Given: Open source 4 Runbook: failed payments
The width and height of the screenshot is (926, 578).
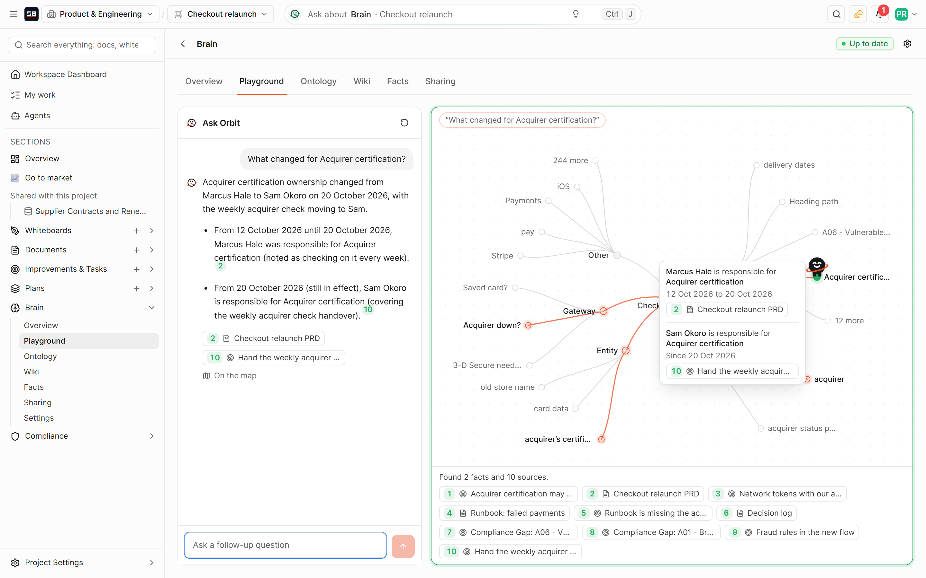Looking at the screenshot, I should (x=504, y=513).
